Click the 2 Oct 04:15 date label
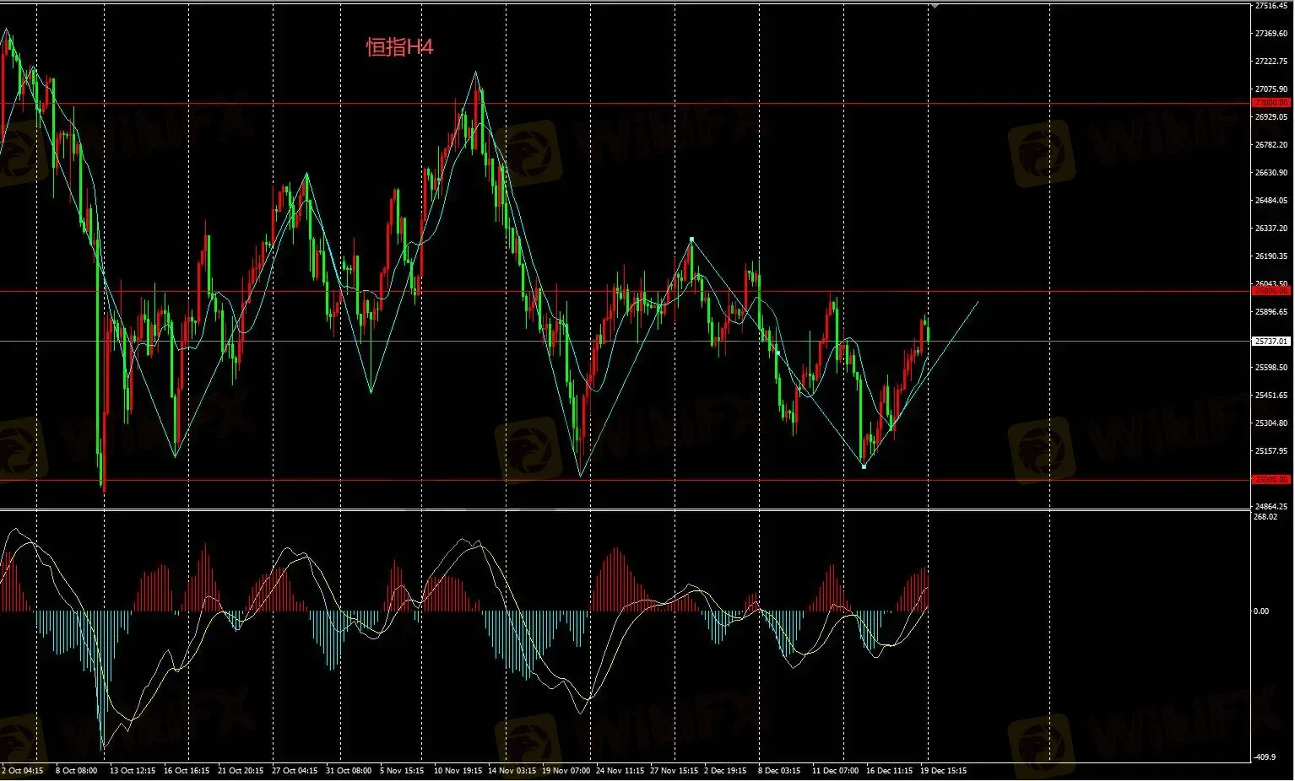This screenshot has width=1295, height=781. click(23, 770)
